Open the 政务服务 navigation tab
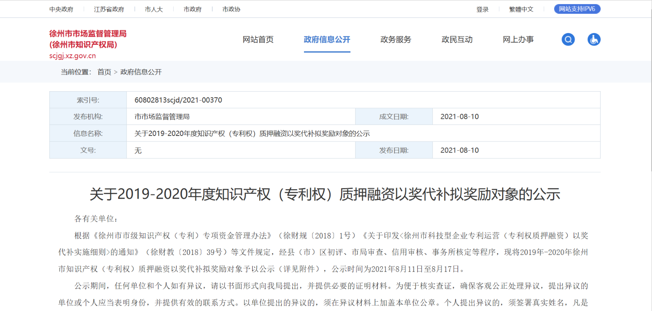652x311 pixels. tap(396, 39)
